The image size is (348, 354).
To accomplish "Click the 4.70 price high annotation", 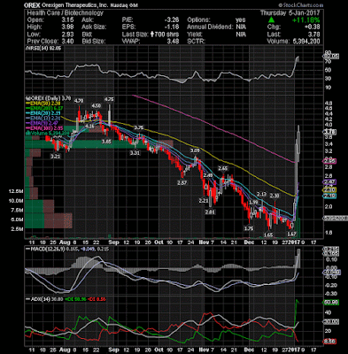I will click(x=79, y=101).
